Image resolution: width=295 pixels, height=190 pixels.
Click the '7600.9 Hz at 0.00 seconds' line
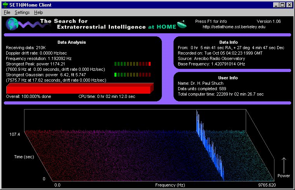point(56,69)
